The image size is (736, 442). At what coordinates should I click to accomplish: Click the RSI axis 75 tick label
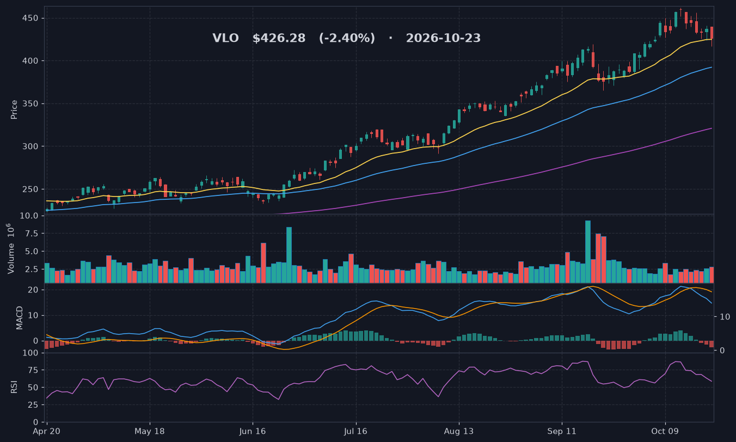pyautogui.click(x=33, y=370)
